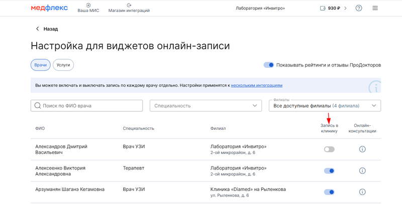The image size is (402, 204).
Task: Click chevron arrow in Филиалы dropdown
Action: coord(374,106)
